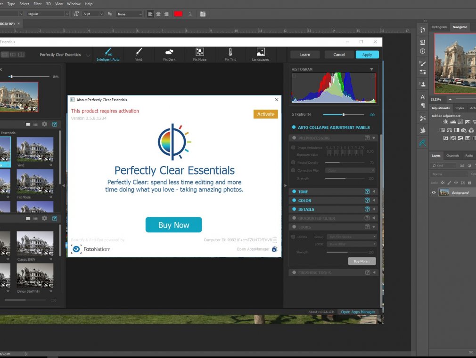Collapse the Histogram panel arrow
This screenshot has width=476, height=358.
click(x=371, y=70)
